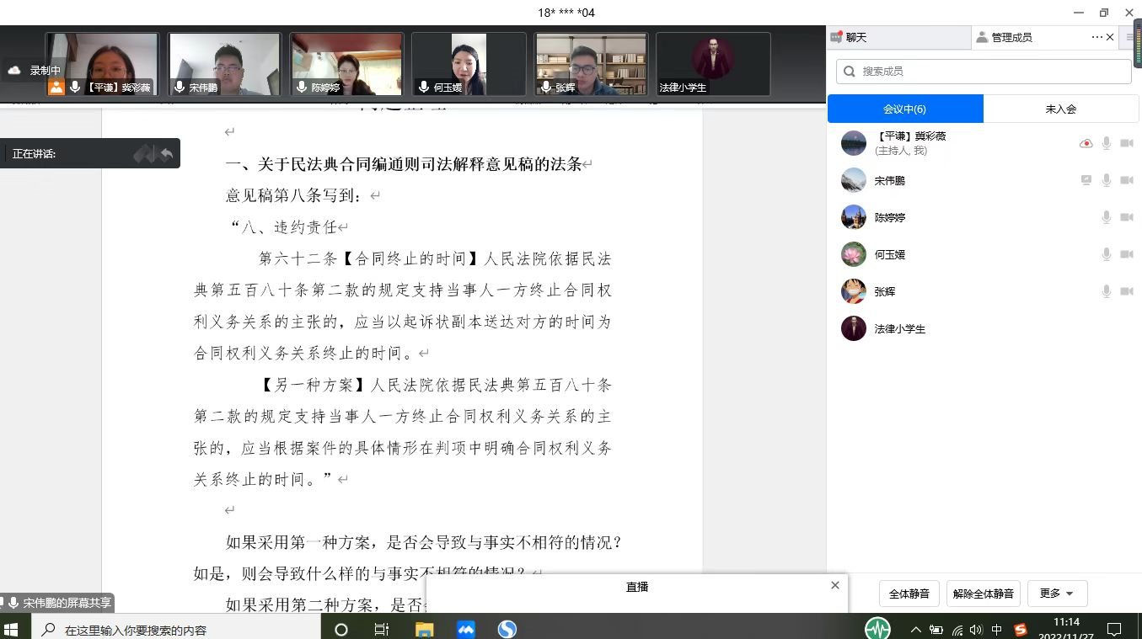Image resolution: width=1142 pixels, height=639 pixels.
Task: Open the 聊天 chat tab
Action: [855, 37]
